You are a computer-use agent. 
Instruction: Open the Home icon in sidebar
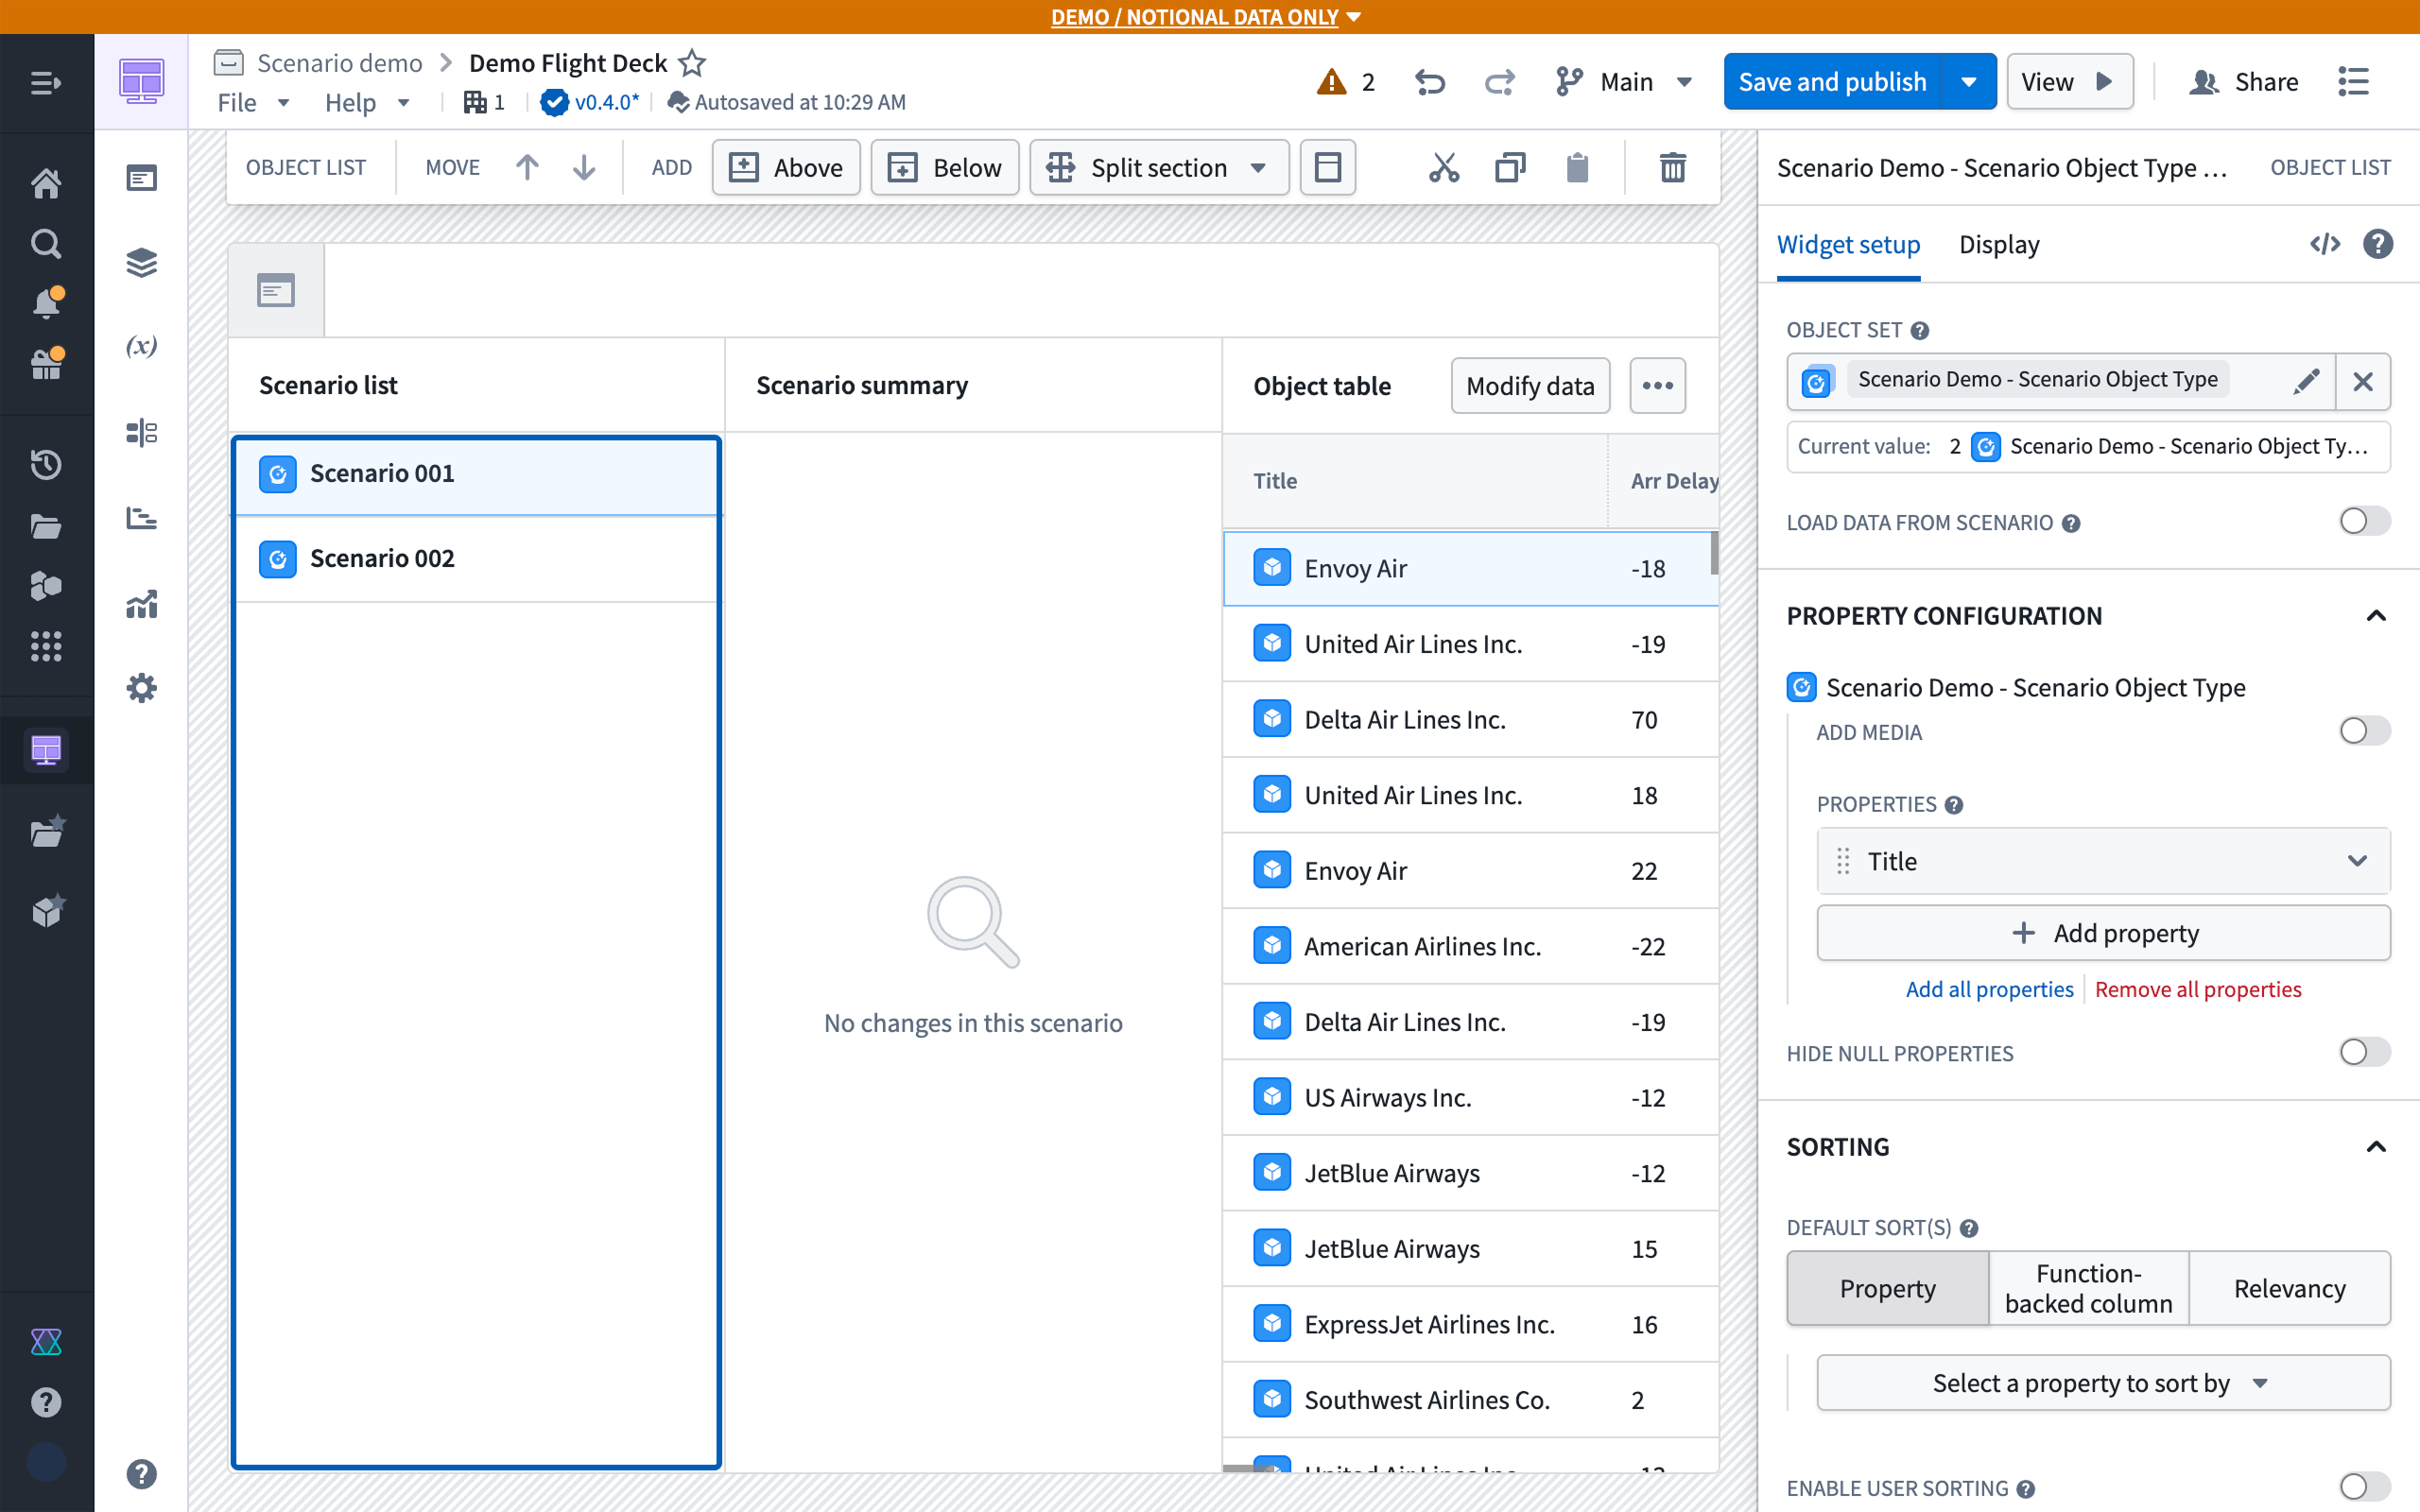click(46, 183)
